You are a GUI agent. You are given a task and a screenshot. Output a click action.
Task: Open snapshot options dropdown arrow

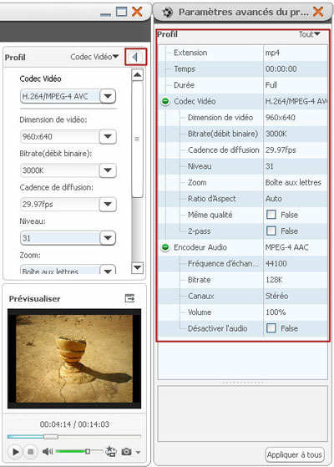pyautogui.click(x=138, y=453)
